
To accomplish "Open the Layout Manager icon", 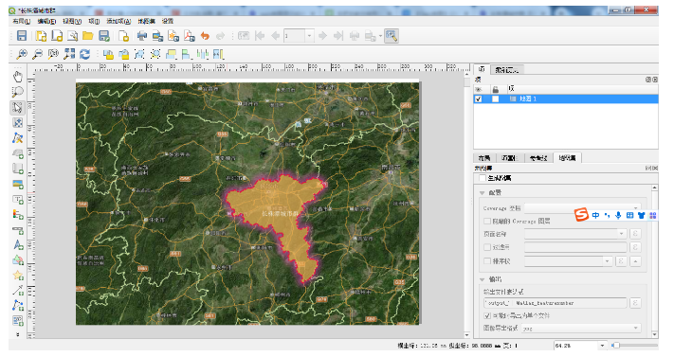I will pyautogui.click(x=72, y=36).
